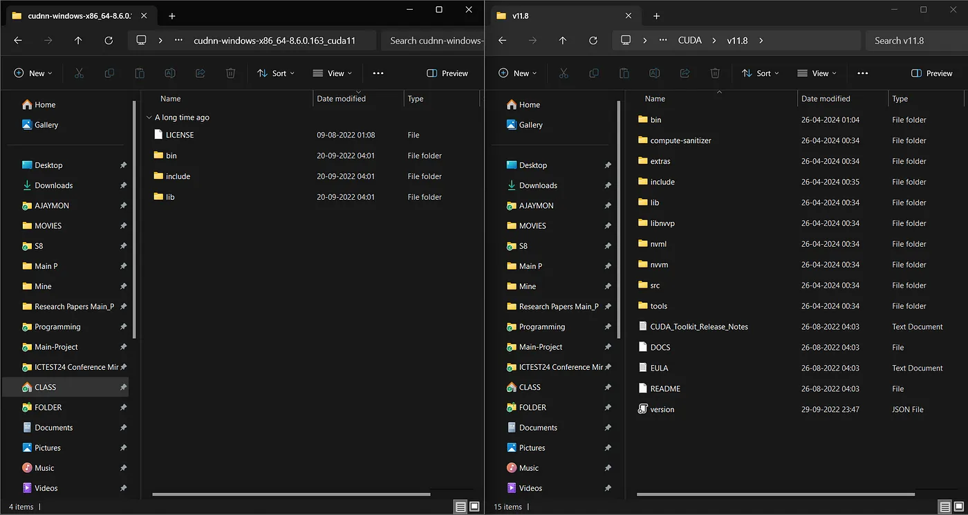Switch v11.8 window to large thumbnails layout
Viewport: 968px width, 515px height.
[x=959, y=507]
